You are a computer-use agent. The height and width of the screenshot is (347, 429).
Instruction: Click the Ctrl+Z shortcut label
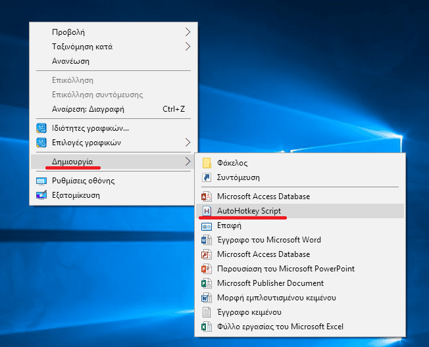click(x=174, y=109)
